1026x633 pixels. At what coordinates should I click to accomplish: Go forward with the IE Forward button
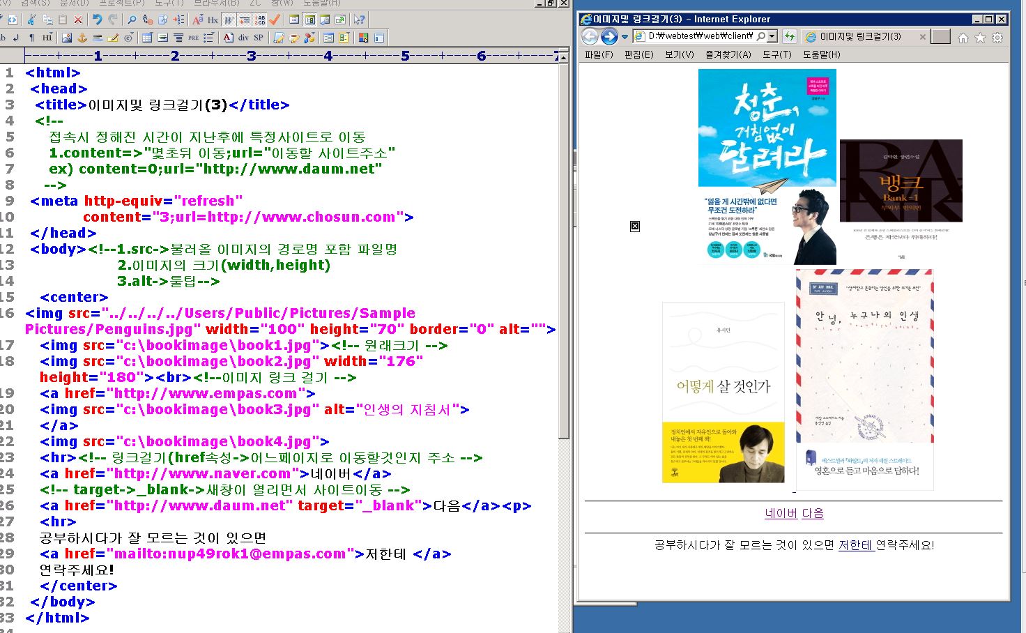pos(609,36)
